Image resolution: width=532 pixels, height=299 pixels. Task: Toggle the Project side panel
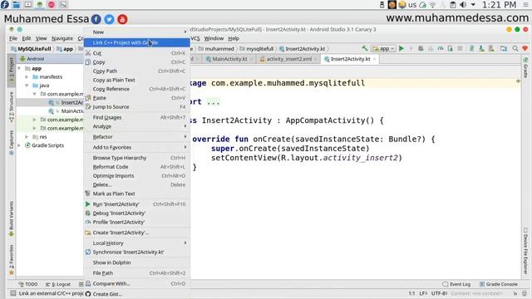11,71
